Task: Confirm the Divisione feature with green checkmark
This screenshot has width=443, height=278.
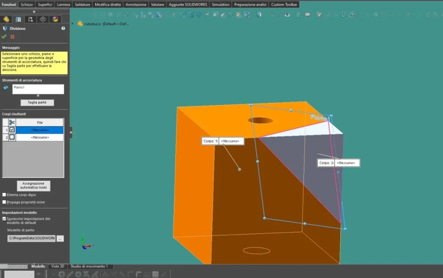Action: coord(4,36)
